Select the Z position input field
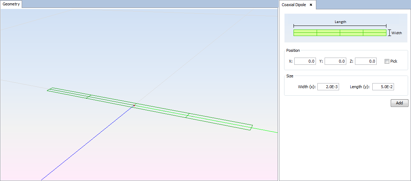This screenshot has height=181, width=411. pyautogui.click(x=365, y=61)
